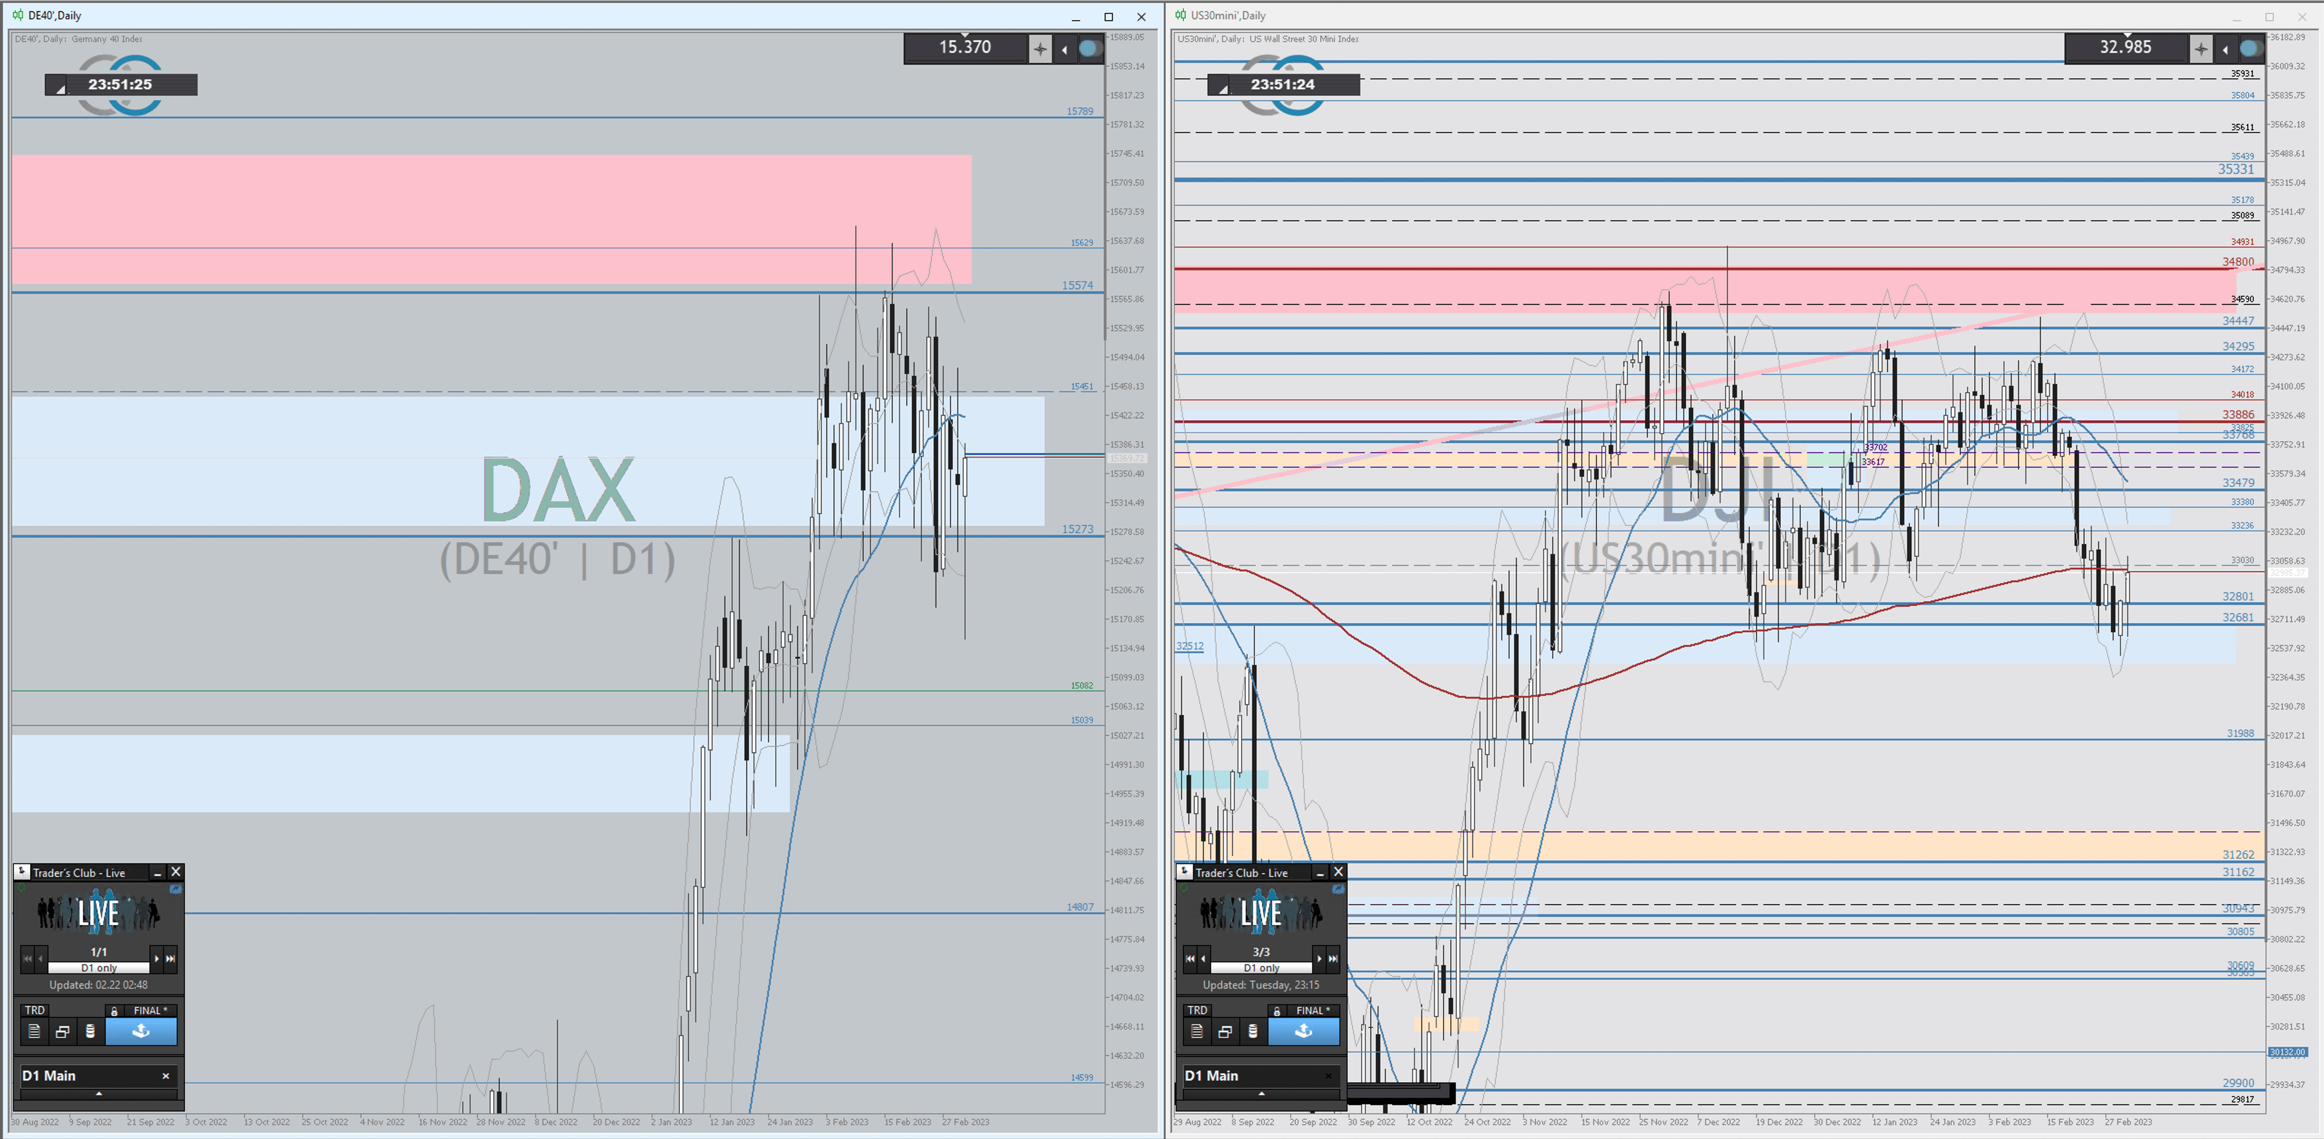Screen dimensions: 2324x1139
Task: Go to next analysis in DAX panel
Action: 156,958
